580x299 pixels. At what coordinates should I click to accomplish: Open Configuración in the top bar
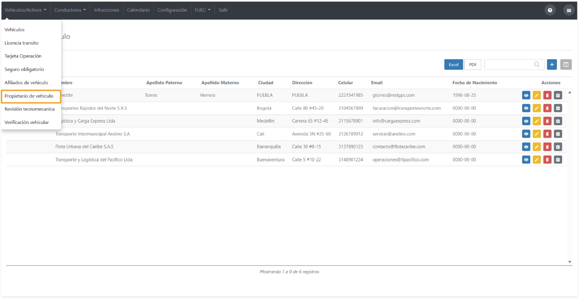(x=172, y=10)
